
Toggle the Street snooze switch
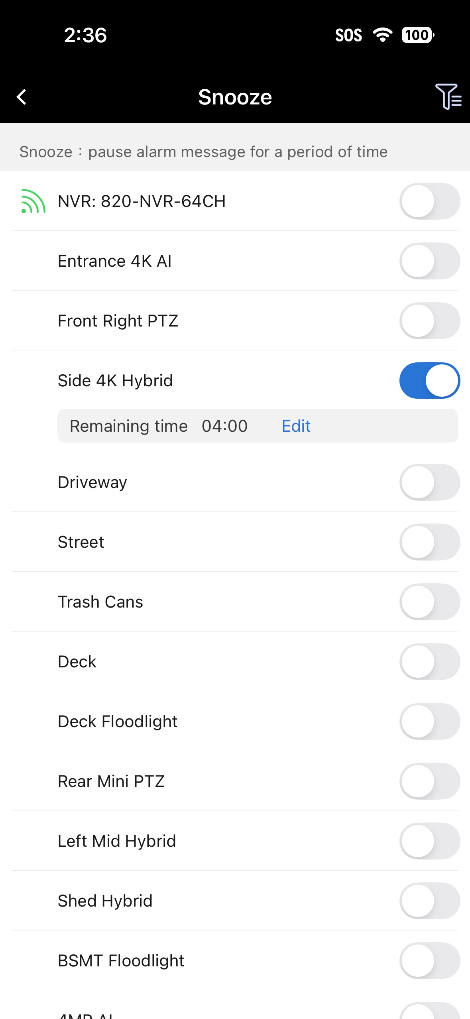point(430,542)
